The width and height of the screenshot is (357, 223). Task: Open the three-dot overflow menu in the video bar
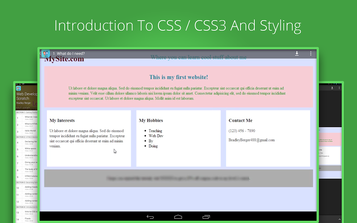pos(311,54)
